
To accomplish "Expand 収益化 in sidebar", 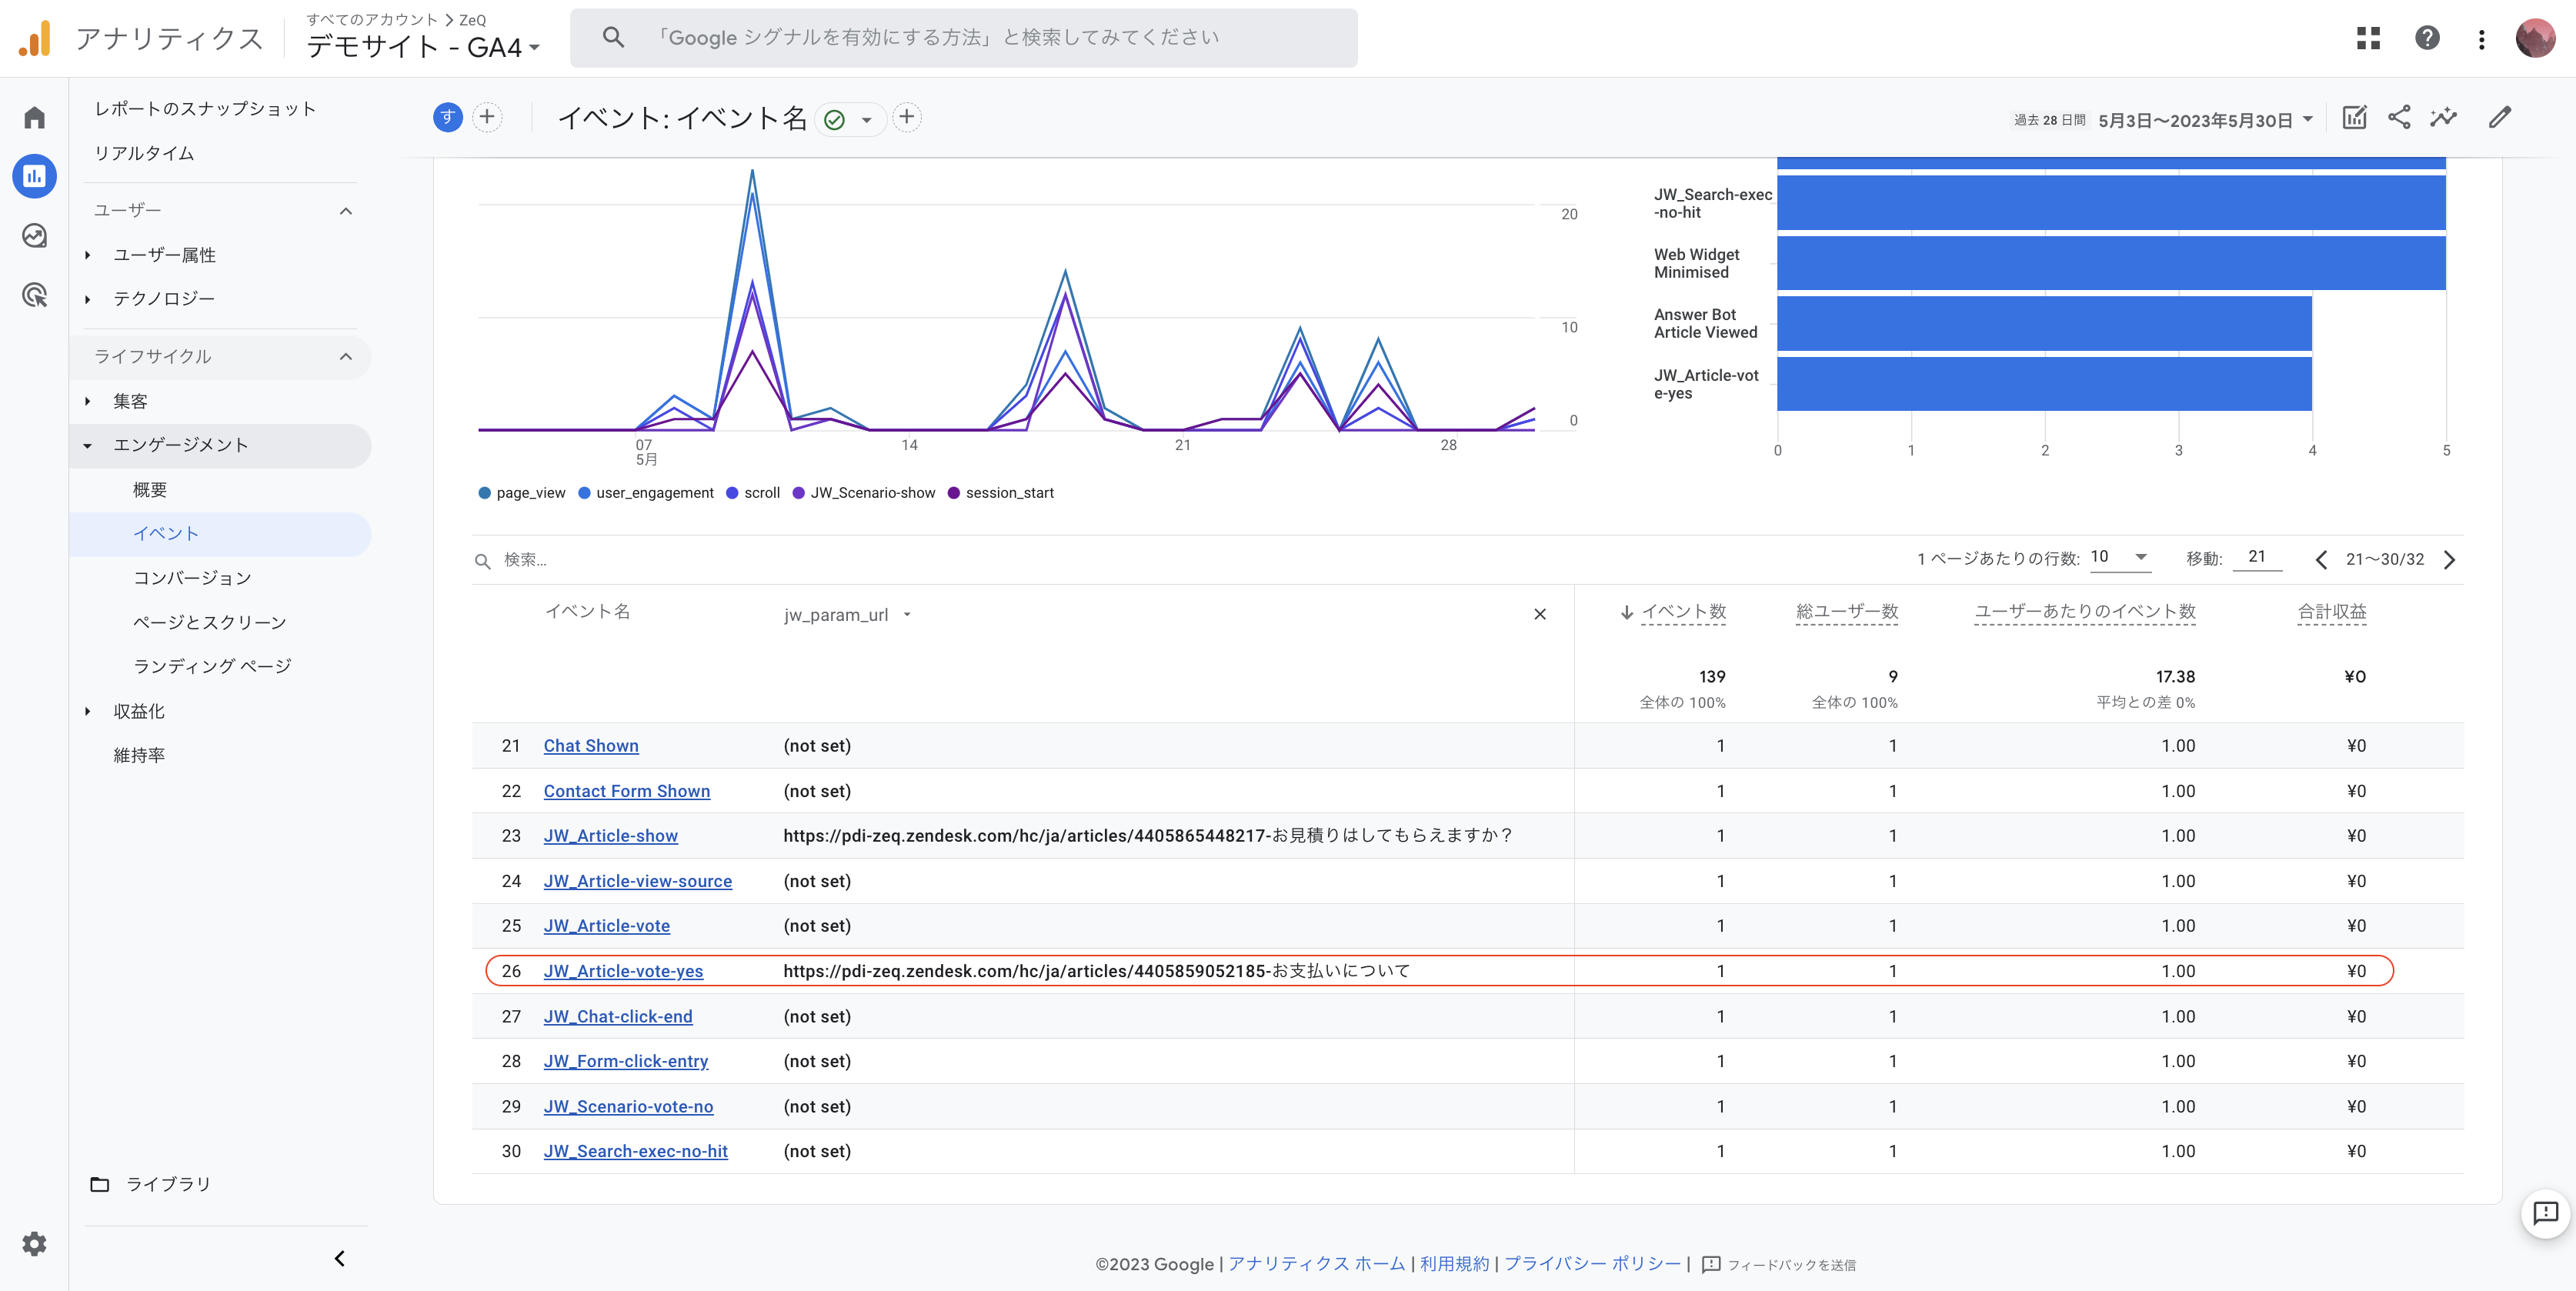I will tap(88, 711).
